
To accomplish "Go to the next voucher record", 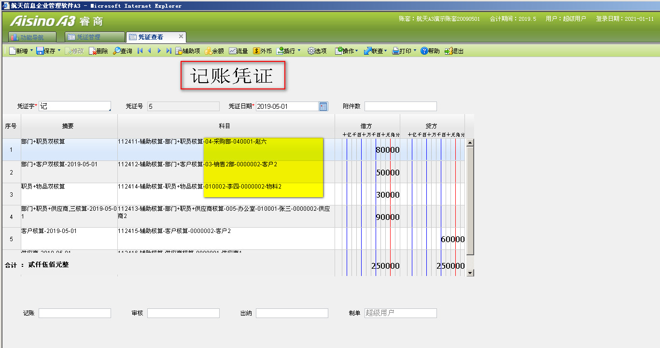I will coord(159,51).
